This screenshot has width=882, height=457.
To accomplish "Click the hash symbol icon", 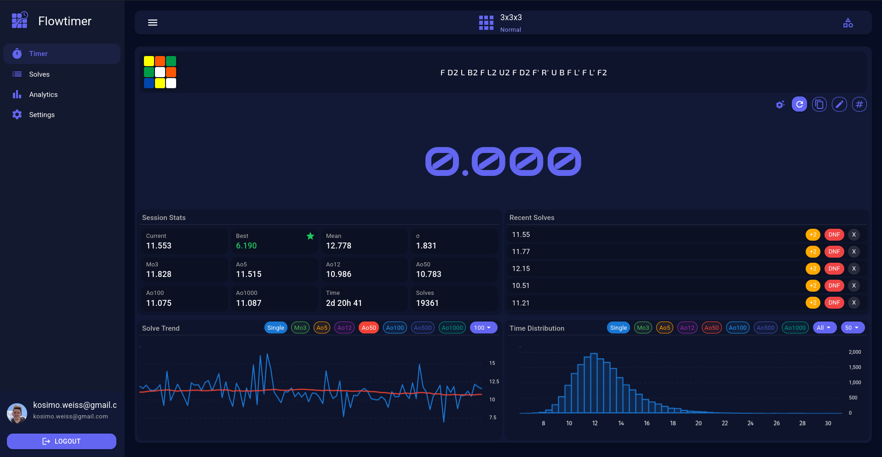I will pos(859,104).
